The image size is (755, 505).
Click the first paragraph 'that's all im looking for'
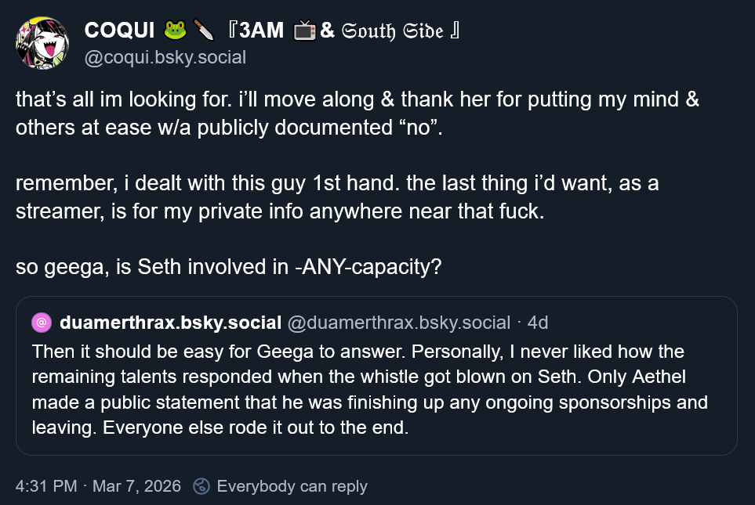(x=358, y=114)
